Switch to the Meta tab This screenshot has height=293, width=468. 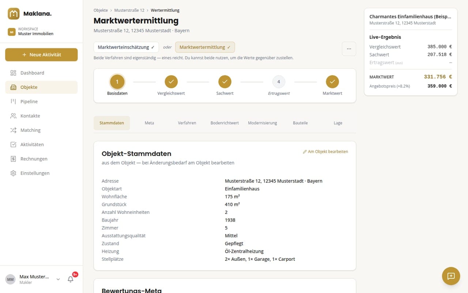tap(149, 123)
